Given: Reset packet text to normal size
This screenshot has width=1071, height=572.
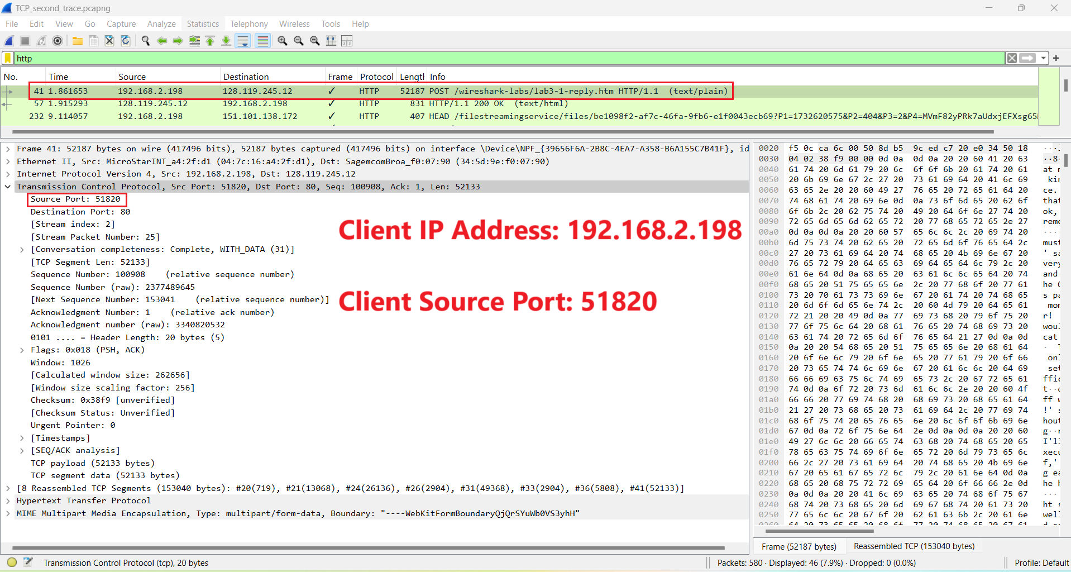Looking at the screenshot, I should point(315,41).
